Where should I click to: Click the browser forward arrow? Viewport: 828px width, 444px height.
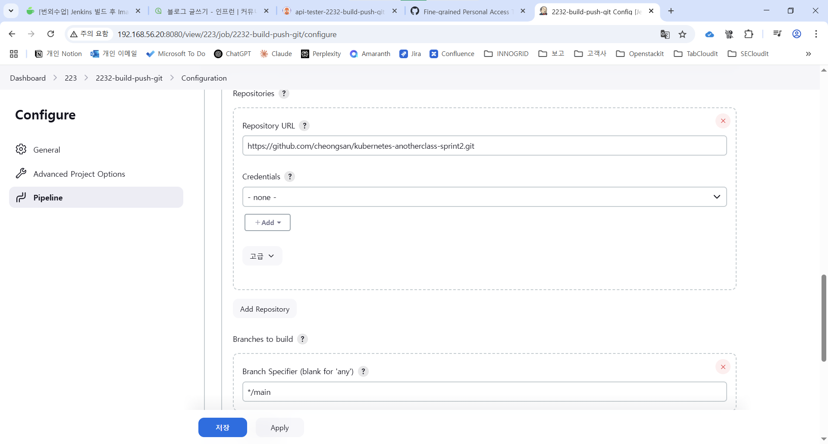point(31,34)
